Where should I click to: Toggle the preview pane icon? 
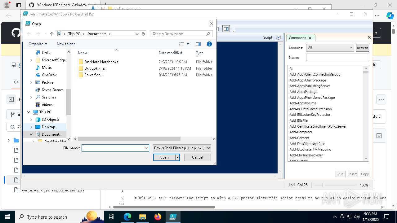pos(198,44)
